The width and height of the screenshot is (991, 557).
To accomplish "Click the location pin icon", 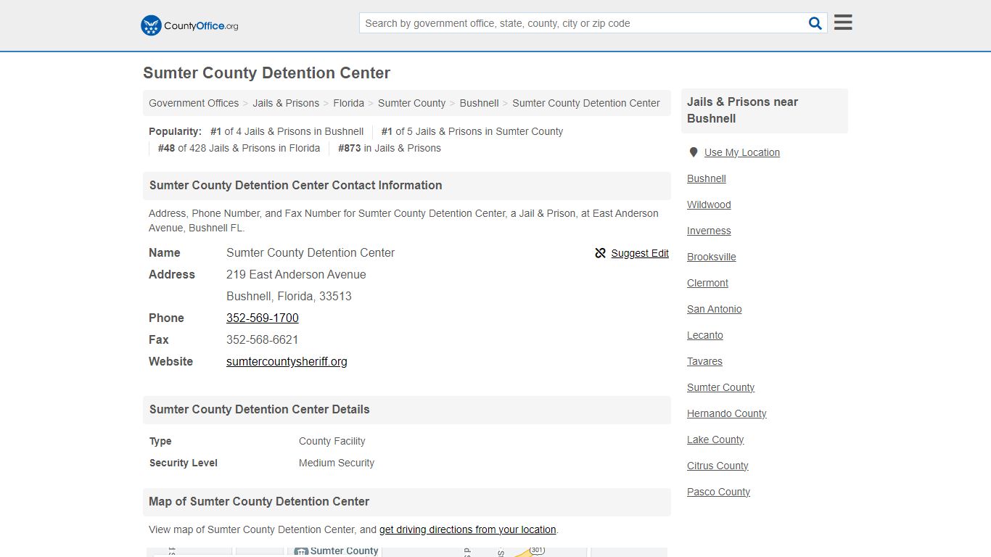I will 694,152.
